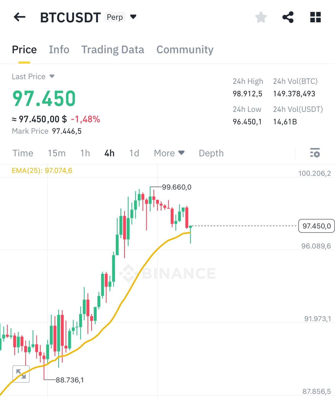Enable the 15m candle interval
Viewport: 335px width, 398px height.
click(x=57, y=153)
